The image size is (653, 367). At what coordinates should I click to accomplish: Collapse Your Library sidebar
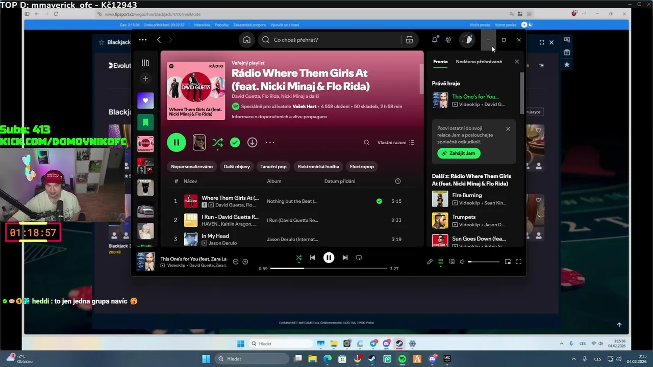pyautogui.click(x=145, y=63)
